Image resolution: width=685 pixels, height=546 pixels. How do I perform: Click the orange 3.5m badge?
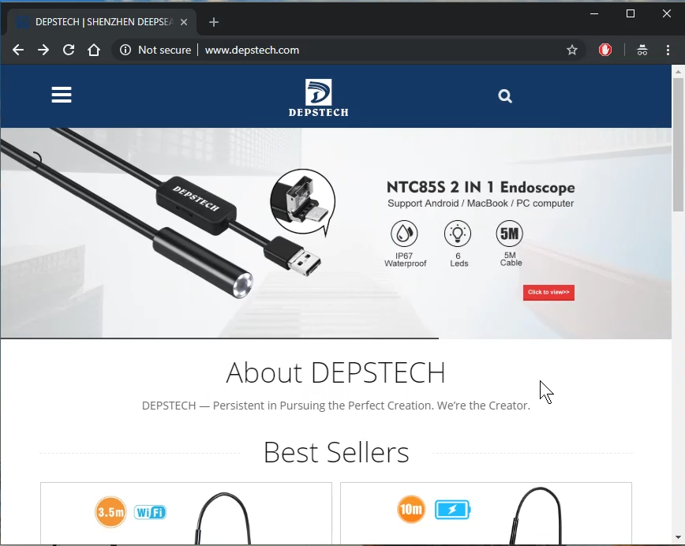point(110,511)
